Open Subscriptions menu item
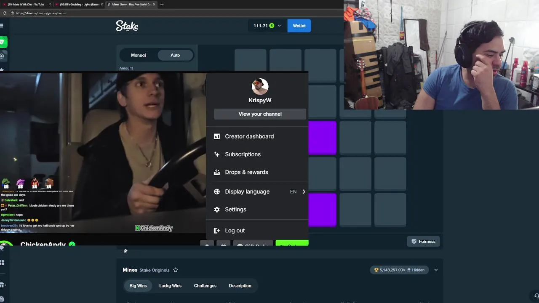This screenshot has width=539, height=303. [257, 154]
